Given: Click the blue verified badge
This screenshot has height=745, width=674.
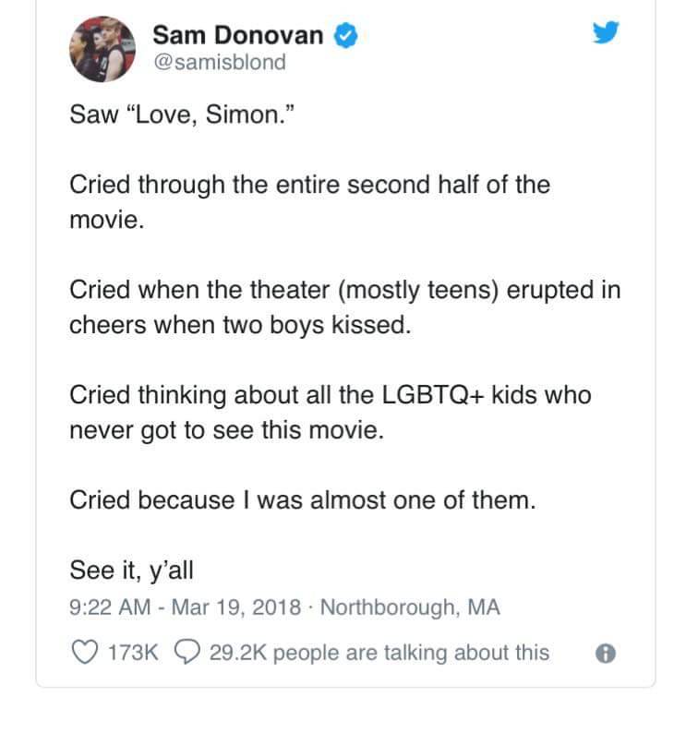Looking at the screenshot, I should 344,36.
